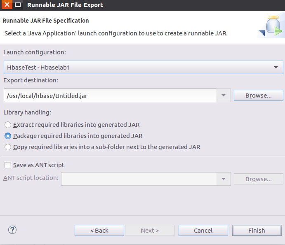Viewport: 285px width, 245px height.
Task: Click the JAR export wizard image
Action: 270,26
